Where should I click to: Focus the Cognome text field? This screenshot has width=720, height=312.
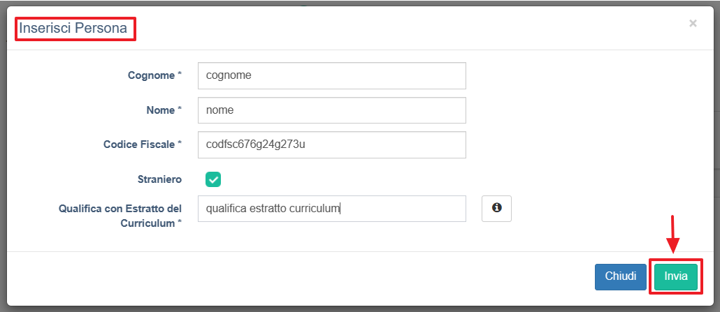331,75
